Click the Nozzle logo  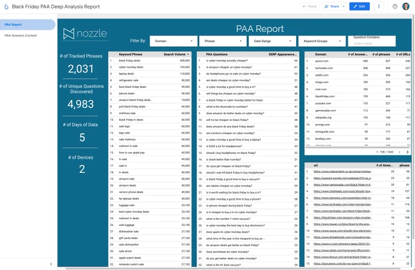point(85,34)
